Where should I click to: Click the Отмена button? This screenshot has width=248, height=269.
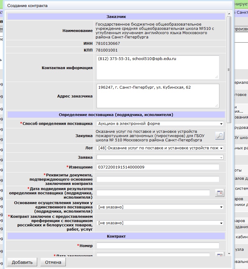[x=53, y=262]
